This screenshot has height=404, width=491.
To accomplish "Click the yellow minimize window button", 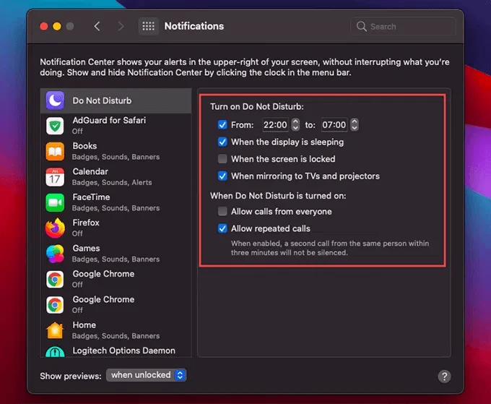I will coord(57,26).
